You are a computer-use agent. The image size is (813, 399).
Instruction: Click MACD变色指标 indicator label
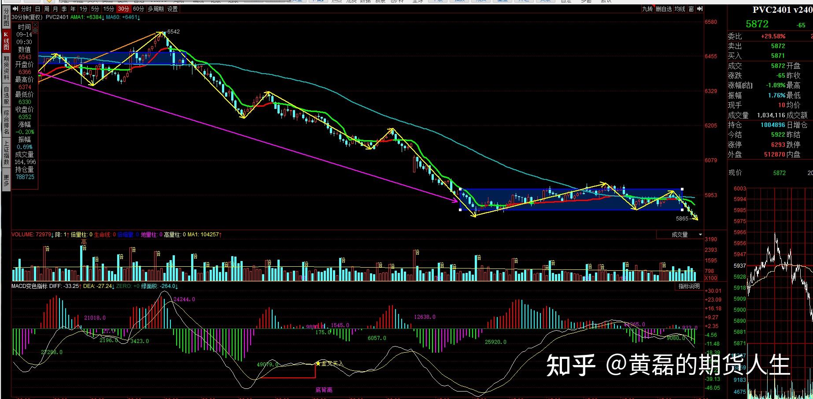[x=29, y=286]
